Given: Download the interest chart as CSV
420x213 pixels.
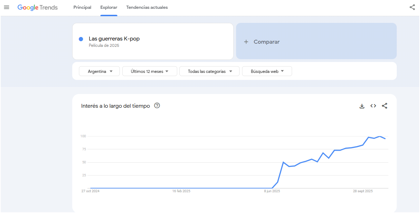Looking at the screenshot, I should pyautogui.click(x=362, y=106).
